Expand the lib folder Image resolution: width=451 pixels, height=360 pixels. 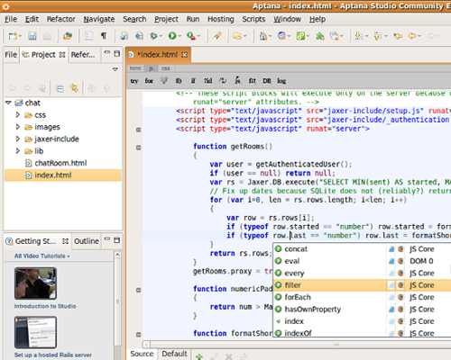[x=18, y=150]
